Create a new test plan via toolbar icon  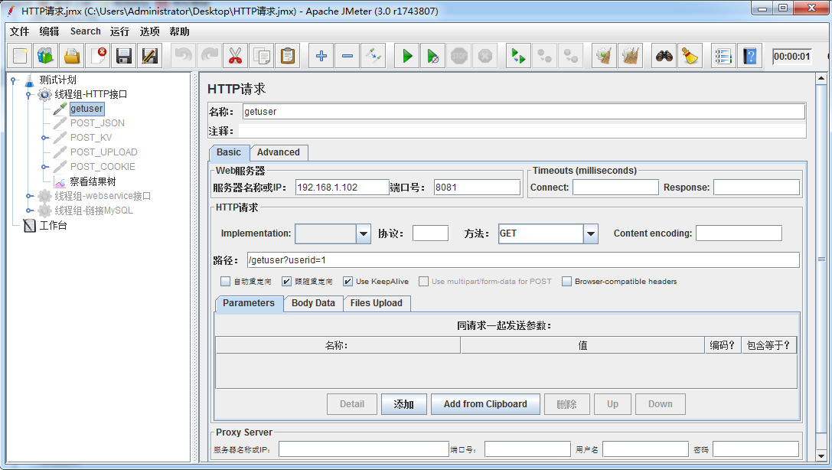pyautogui.click(x=20, y=56)
